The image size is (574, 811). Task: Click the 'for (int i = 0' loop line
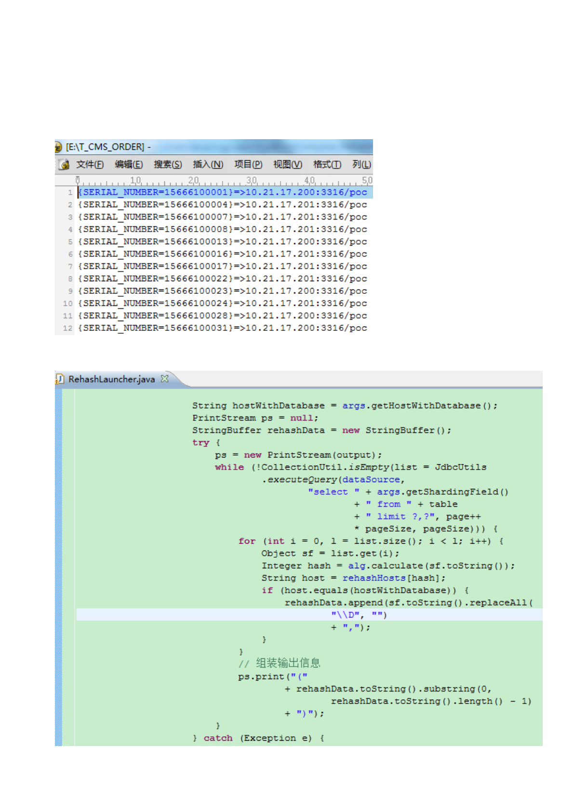371,541
